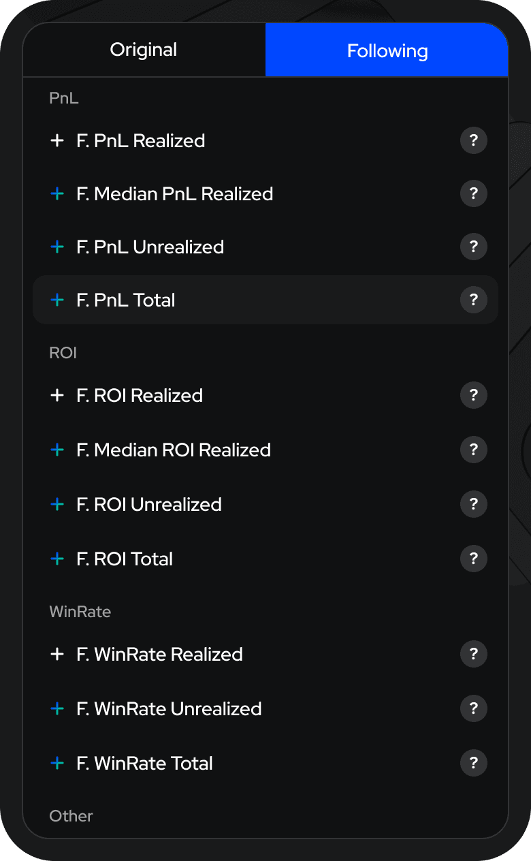Switch to the Original tab
The width and height of the screenshot is (531, 861).
point(144,50)
